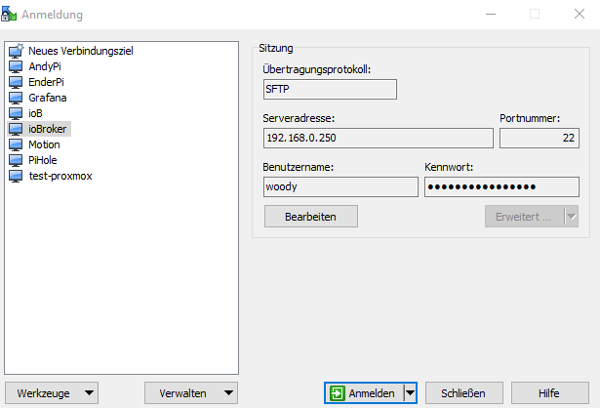The width and height of the screenshot is (600, 408).
Task: Click the ioB site monitor icon
Action: 16,113
